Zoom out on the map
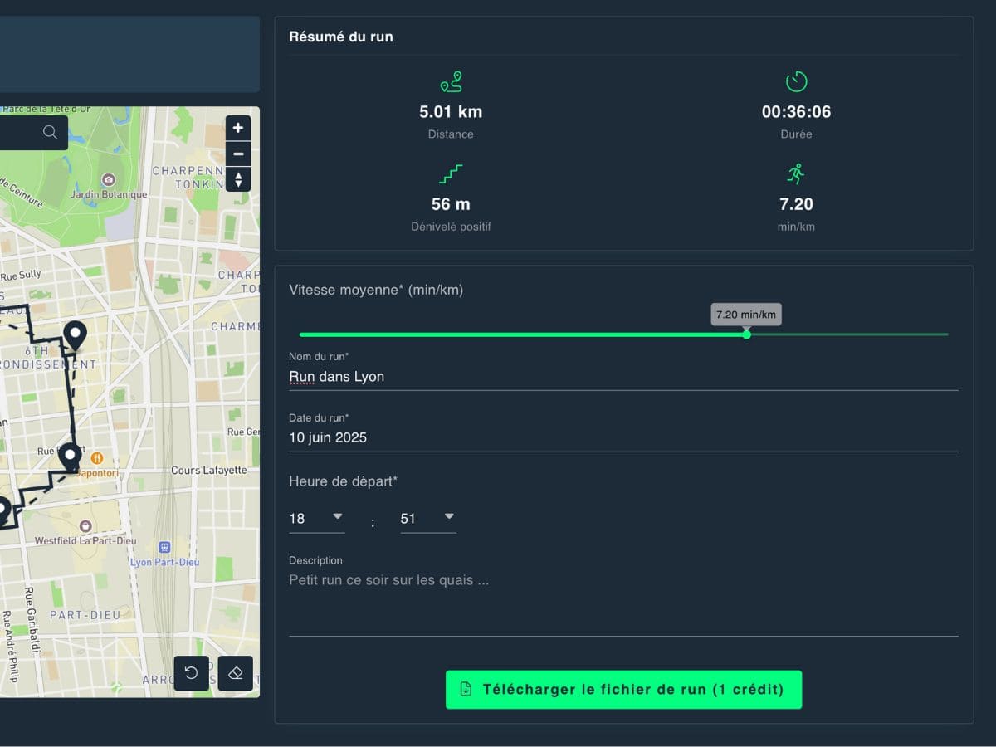 [x=238, y=154]
